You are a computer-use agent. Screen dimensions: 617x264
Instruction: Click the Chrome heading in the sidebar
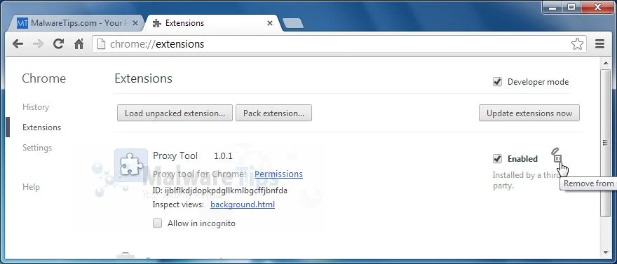(43, 78)
